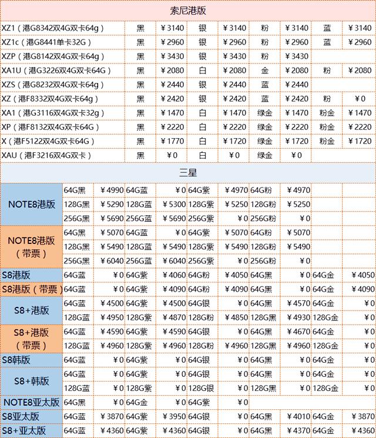Click the 三星 section header
The width and height of the screenshot is (376, 438).
coord(188,173)
